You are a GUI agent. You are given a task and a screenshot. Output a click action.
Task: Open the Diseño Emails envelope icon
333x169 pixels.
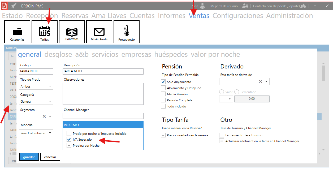[x=99, y=32]
